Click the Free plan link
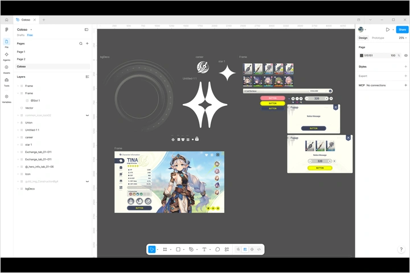The image size is (410, 273). [30, 35]
